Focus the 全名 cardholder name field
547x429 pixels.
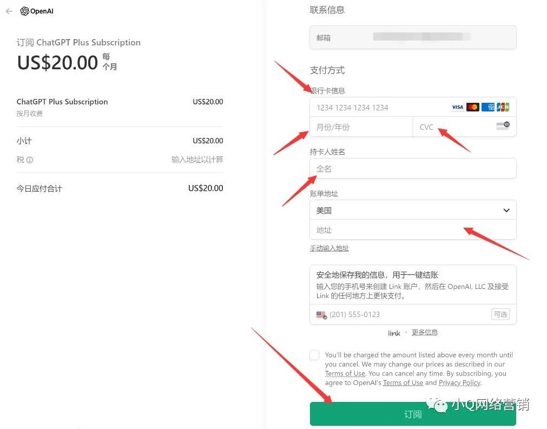click(413, 168)
